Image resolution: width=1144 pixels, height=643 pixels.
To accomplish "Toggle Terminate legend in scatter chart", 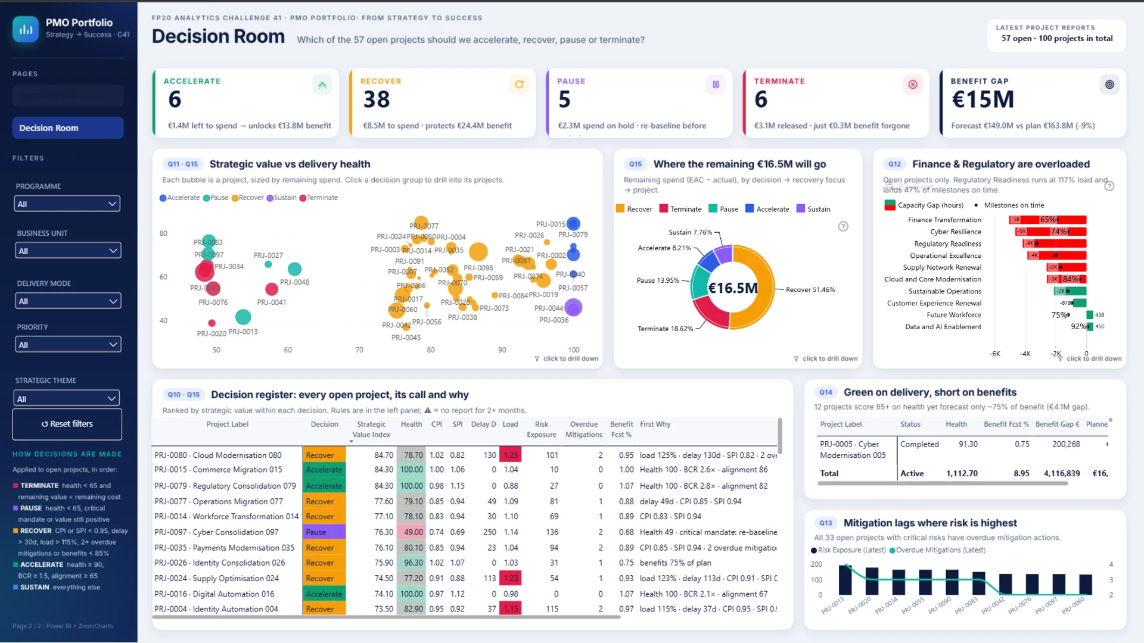I will (x=318, y=198).
